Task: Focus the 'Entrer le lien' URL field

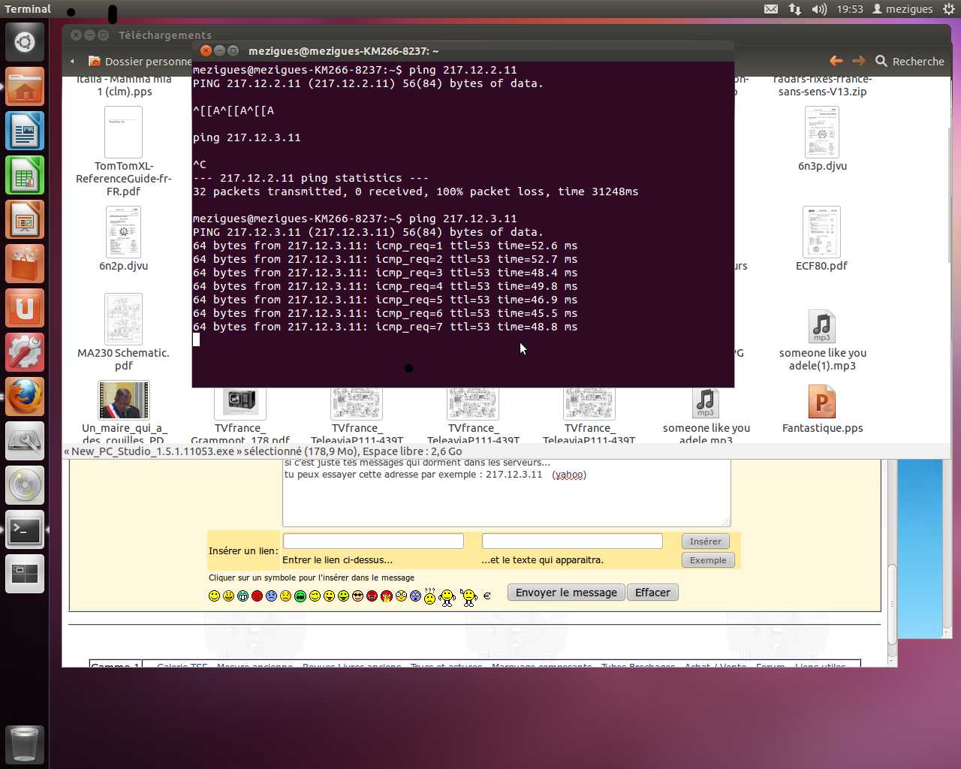Action: click(373, 541)
